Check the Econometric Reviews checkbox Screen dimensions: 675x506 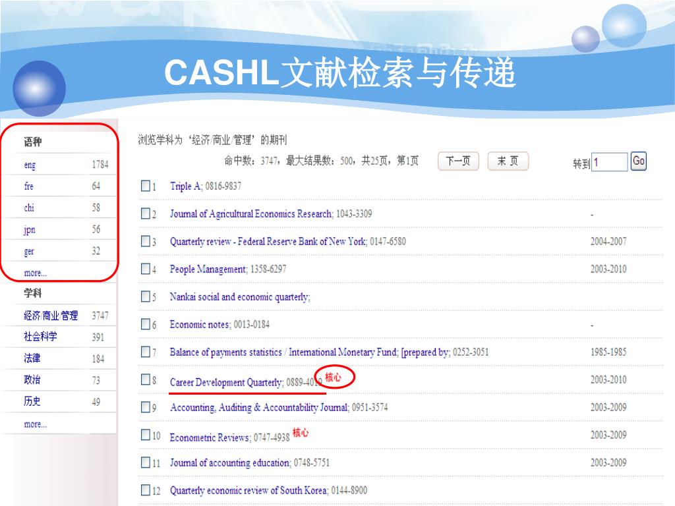click(x=146, y=435)
